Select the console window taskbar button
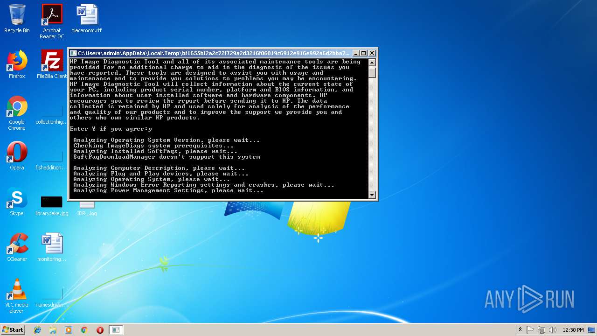597x336 pixels. click(116, 330)
